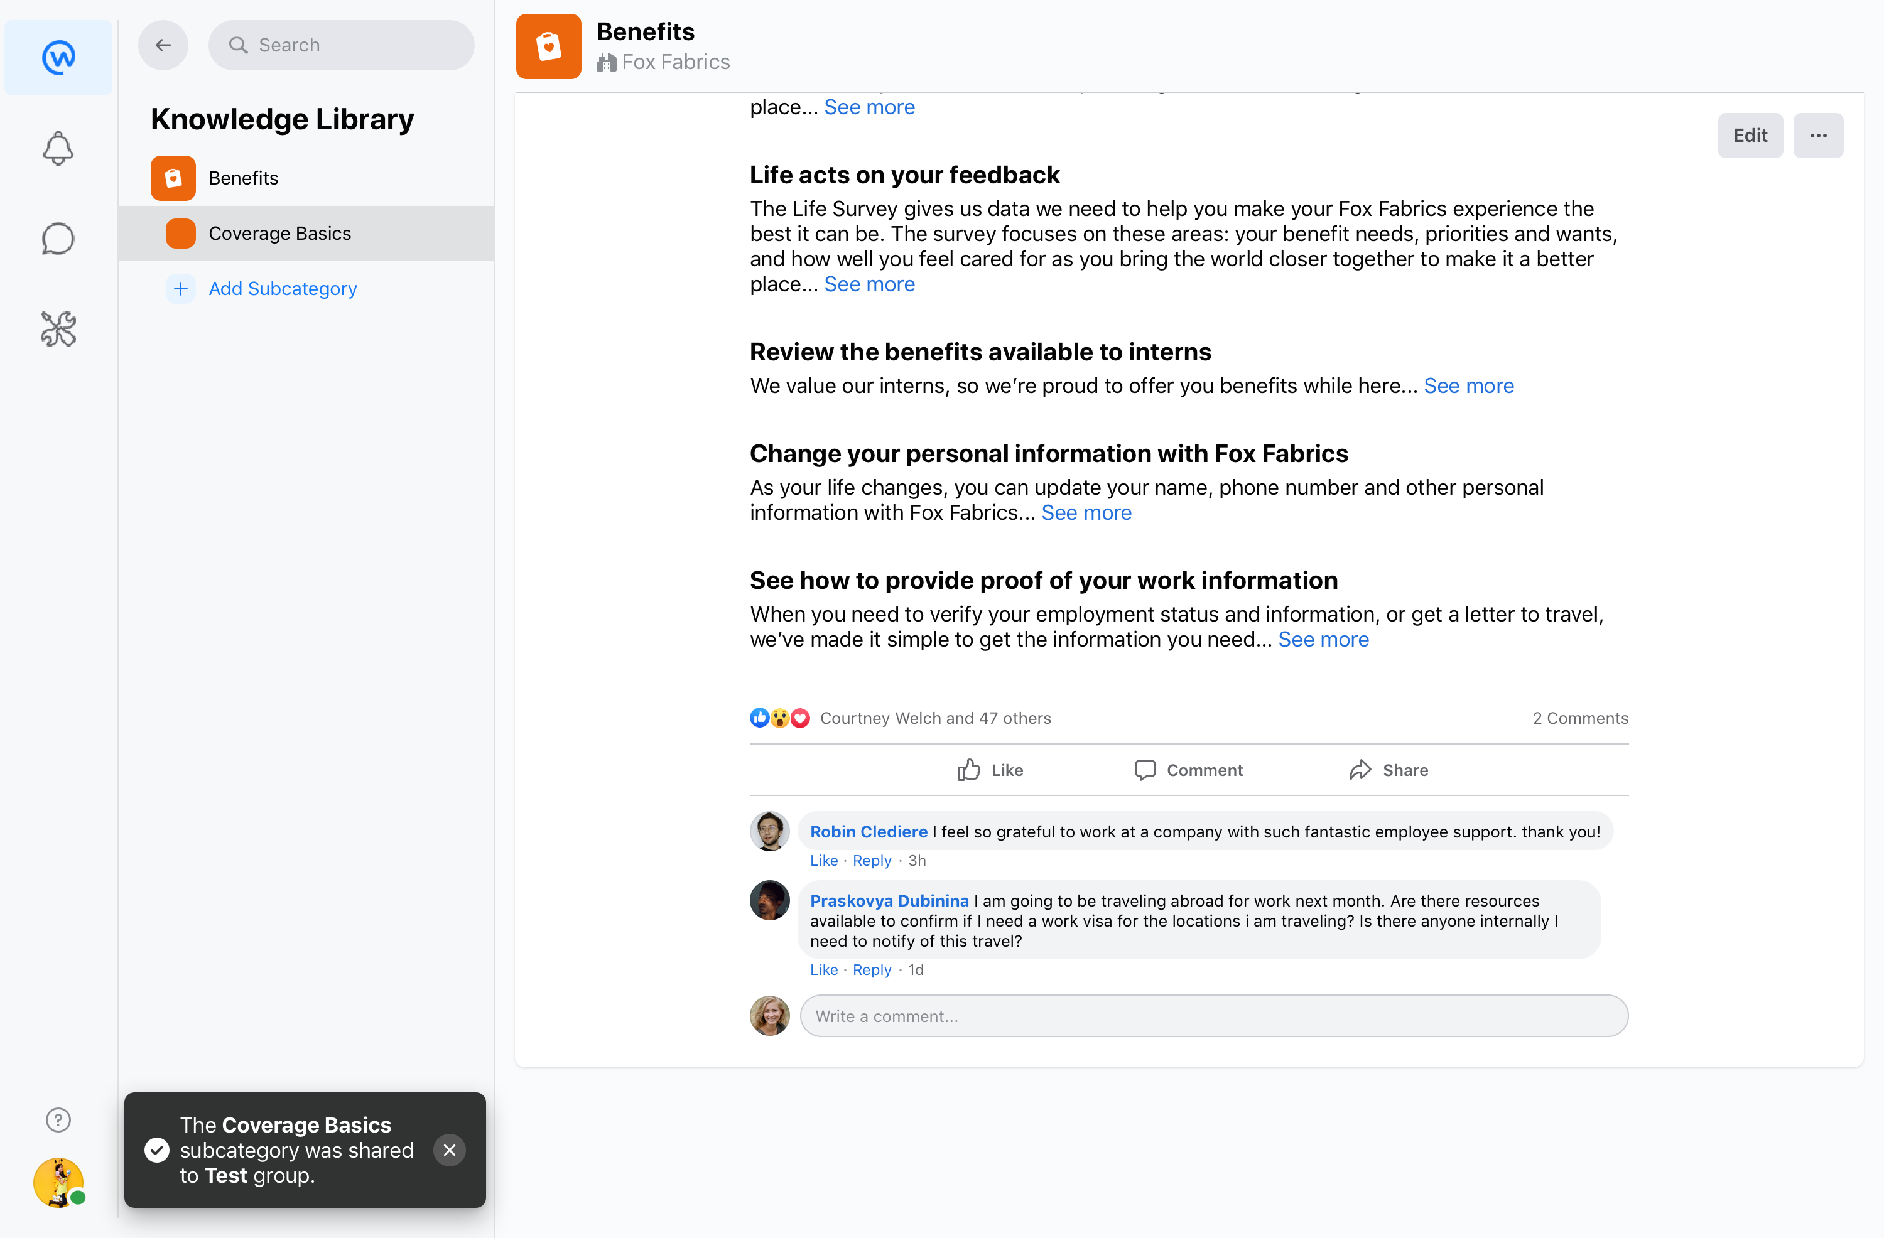
Task: Click the Edit button
Action: 1750,136
